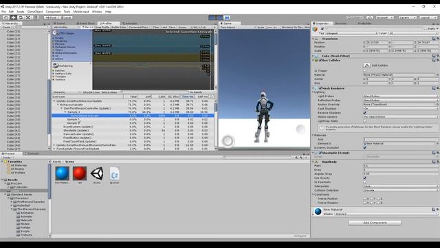Viewport: 440px width, 248px height.
Task: Click the cloud services icon
Action: (370, 18)
